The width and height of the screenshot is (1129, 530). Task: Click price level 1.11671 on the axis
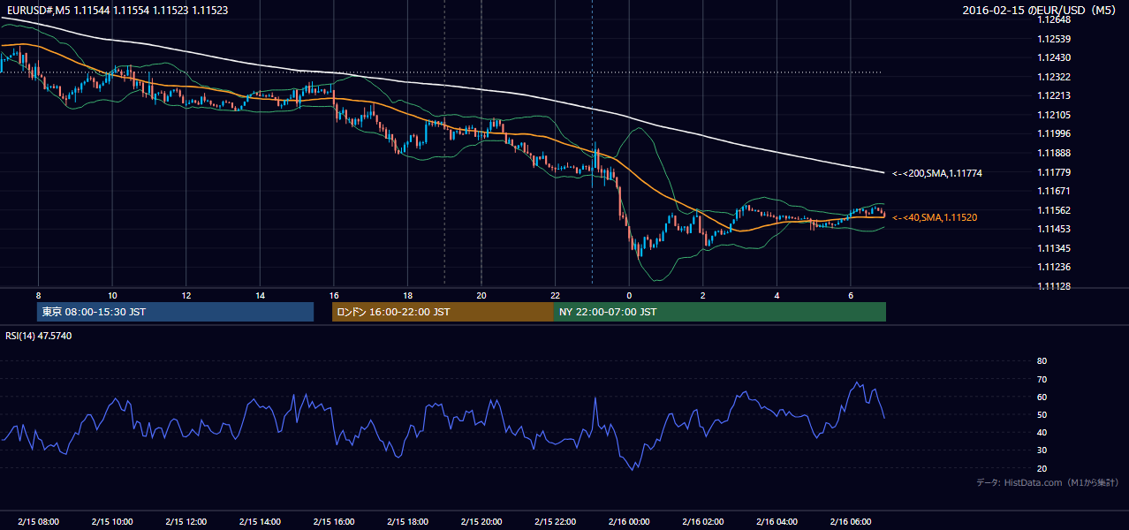pos(1055,191)
